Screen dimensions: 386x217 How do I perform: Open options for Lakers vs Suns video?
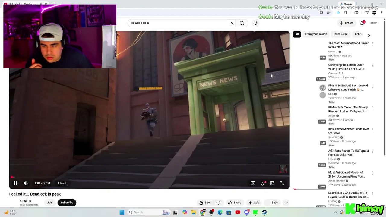pos(372,86)
